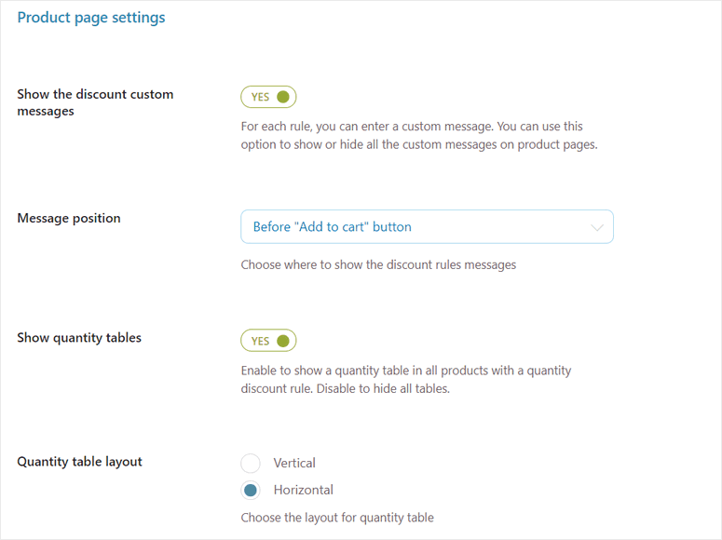Select the Vertical radio button

tap(251, 463)
